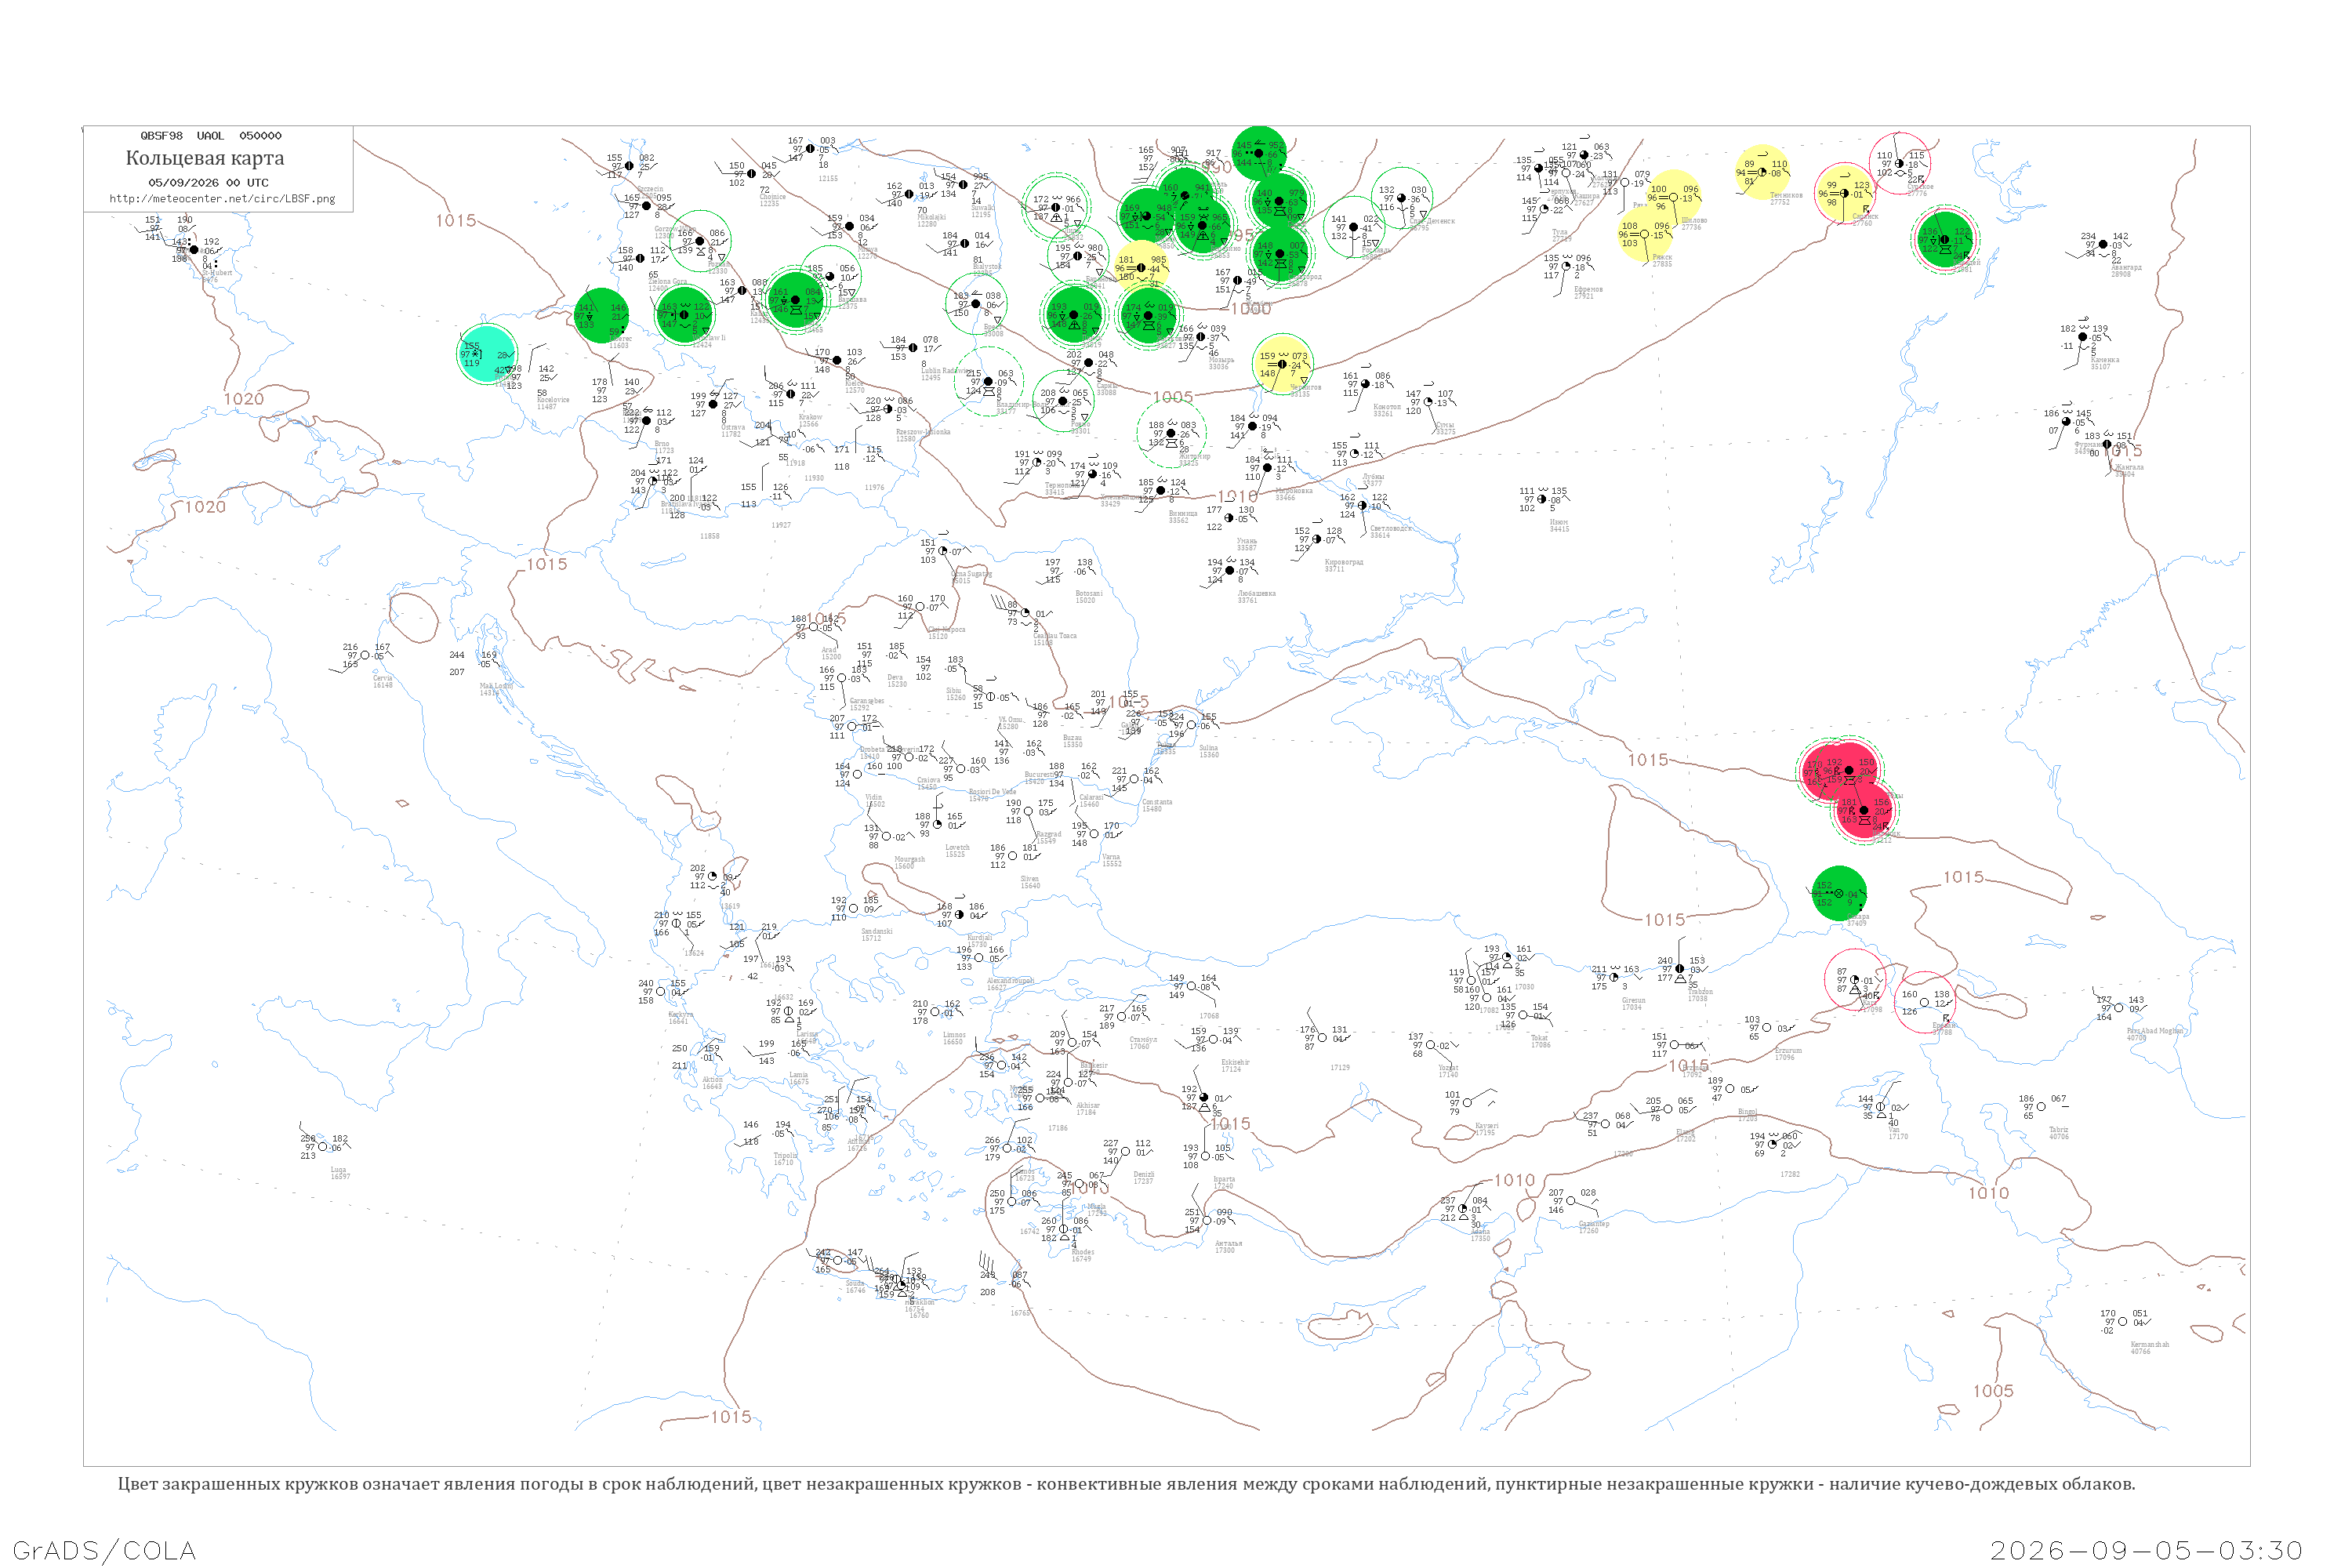
Task: Select the QBSF98 UAOL 050000 header
Action: tap(211, 135)
